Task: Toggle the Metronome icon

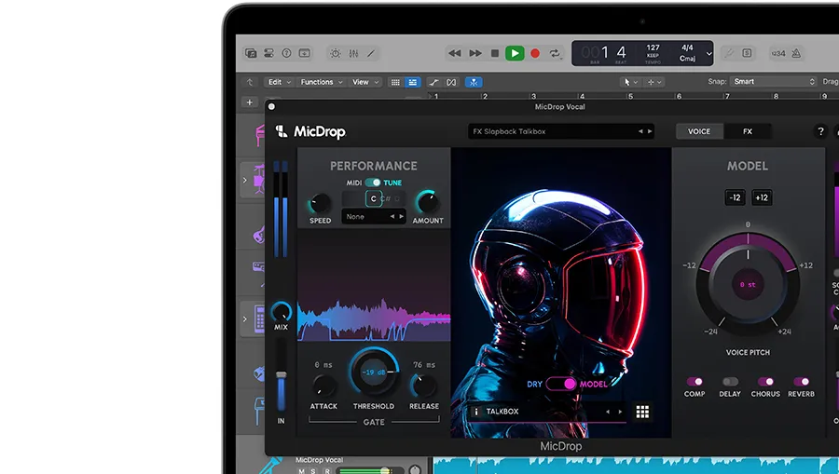Action: click(x=796, y=53)
